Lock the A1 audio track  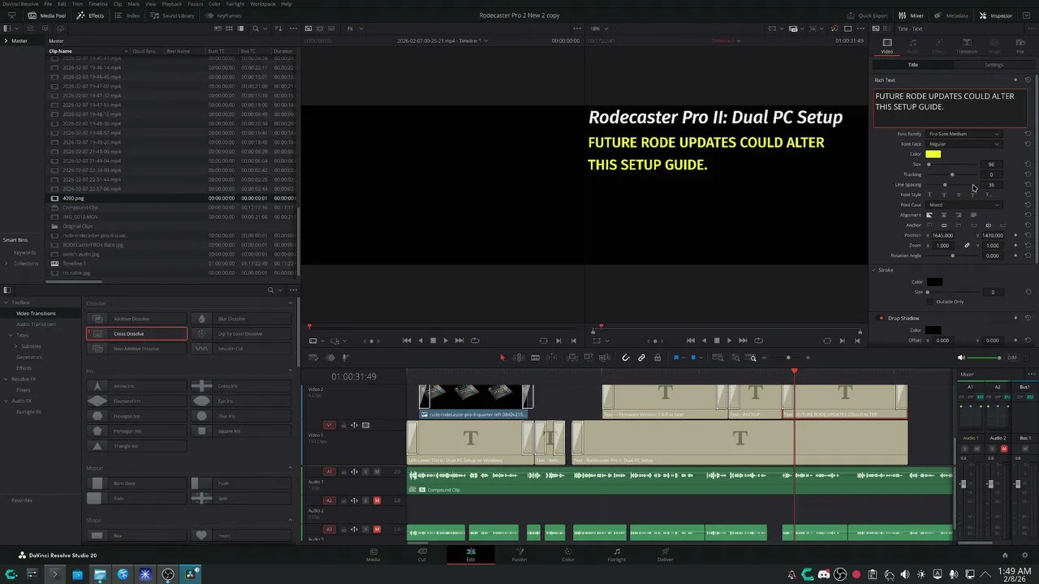click(x=343, y=471)
